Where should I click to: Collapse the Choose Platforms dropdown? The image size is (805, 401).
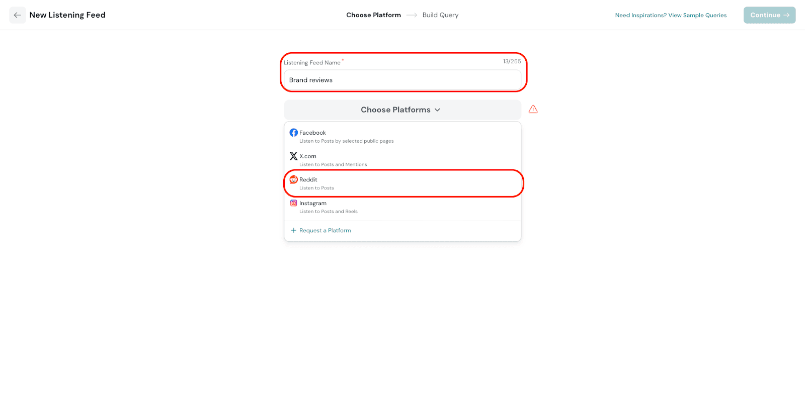click(x=395, y=110)
